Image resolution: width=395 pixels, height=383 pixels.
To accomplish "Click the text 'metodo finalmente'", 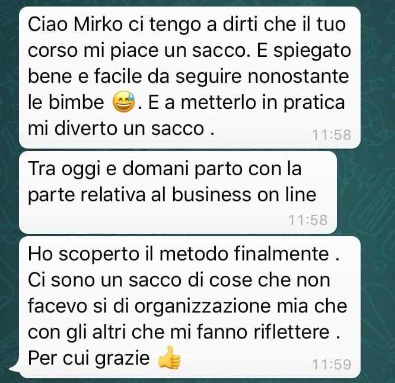I will (x=244, y=254).
